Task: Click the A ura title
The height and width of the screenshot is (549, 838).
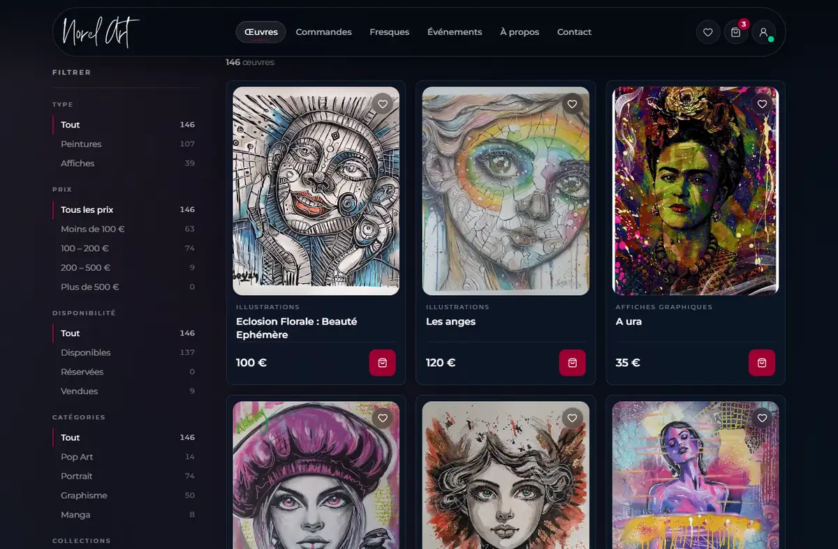Action: tap(628, 322)
